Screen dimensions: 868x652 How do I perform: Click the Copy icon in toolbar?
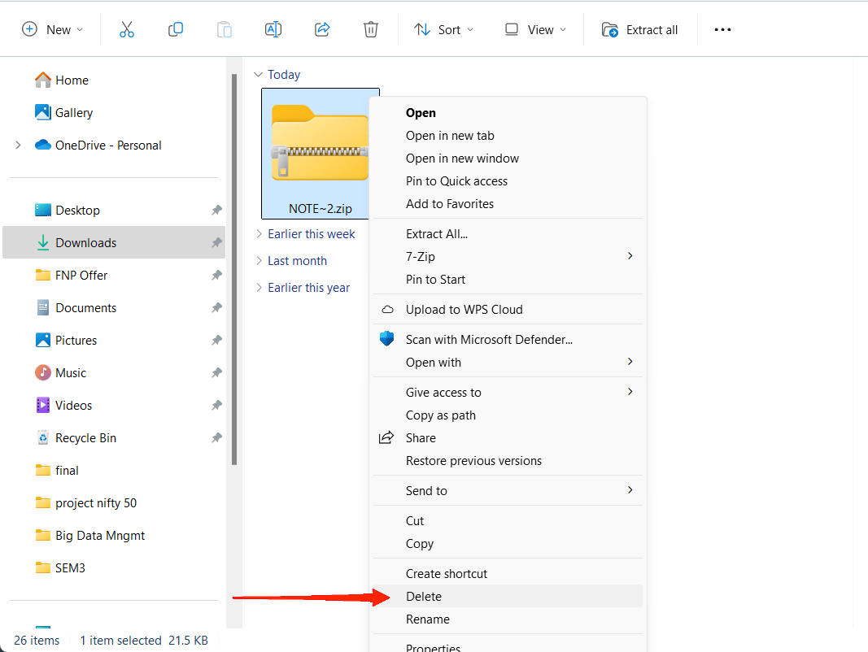176,29
